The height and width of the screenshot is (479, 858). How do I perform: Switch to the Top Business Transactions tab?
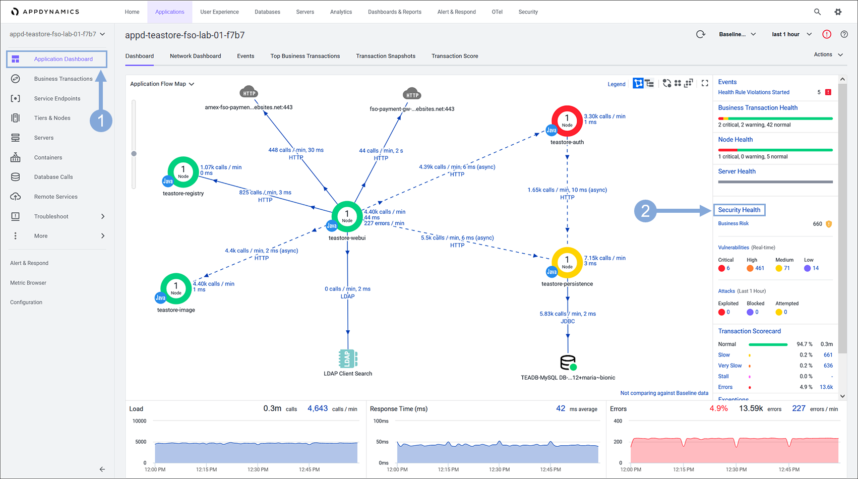pyautogui.click(x=305, y=56)
